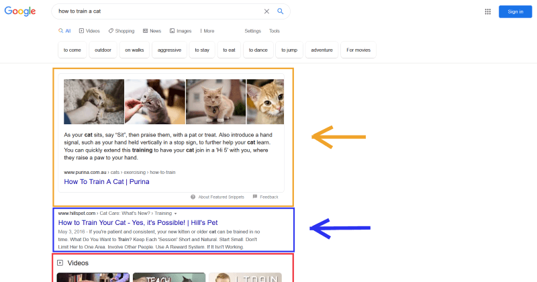This screenshot has height=282, width=537.
Task: Select the All results tab
Action: pos(64,31)
